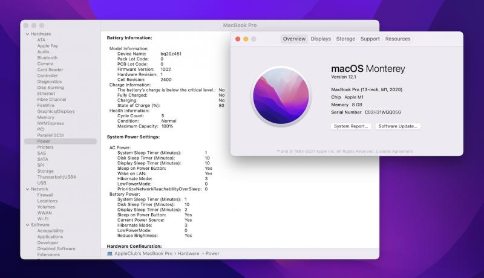Select Disc Burning in sidebar
484x278 pixels.
tap(50, 88)
